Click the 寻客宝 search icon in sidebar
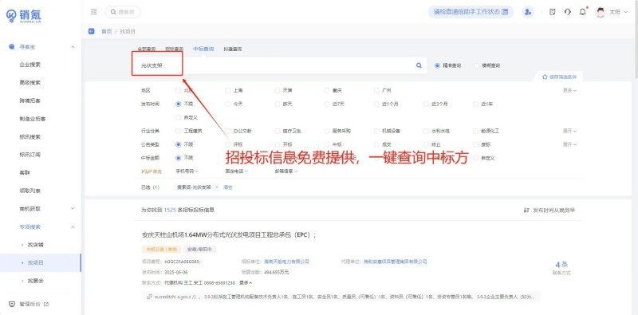 (12, 47)
